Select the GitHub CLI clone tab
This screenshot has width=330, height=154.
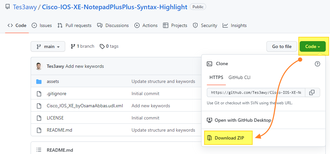(239, 77)
